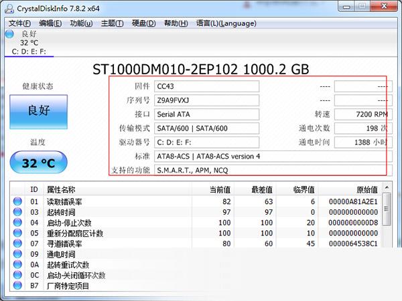Click the power on hours field 1388
Image resolution: width=402 pixels, height=301 pixels.
(x=363, y=142)
